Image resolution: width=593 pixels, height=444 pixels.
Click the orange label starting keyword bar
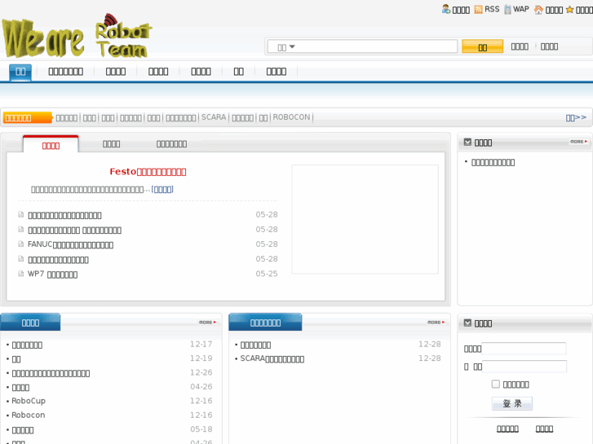pyautogui.click(x=27, y=117)
